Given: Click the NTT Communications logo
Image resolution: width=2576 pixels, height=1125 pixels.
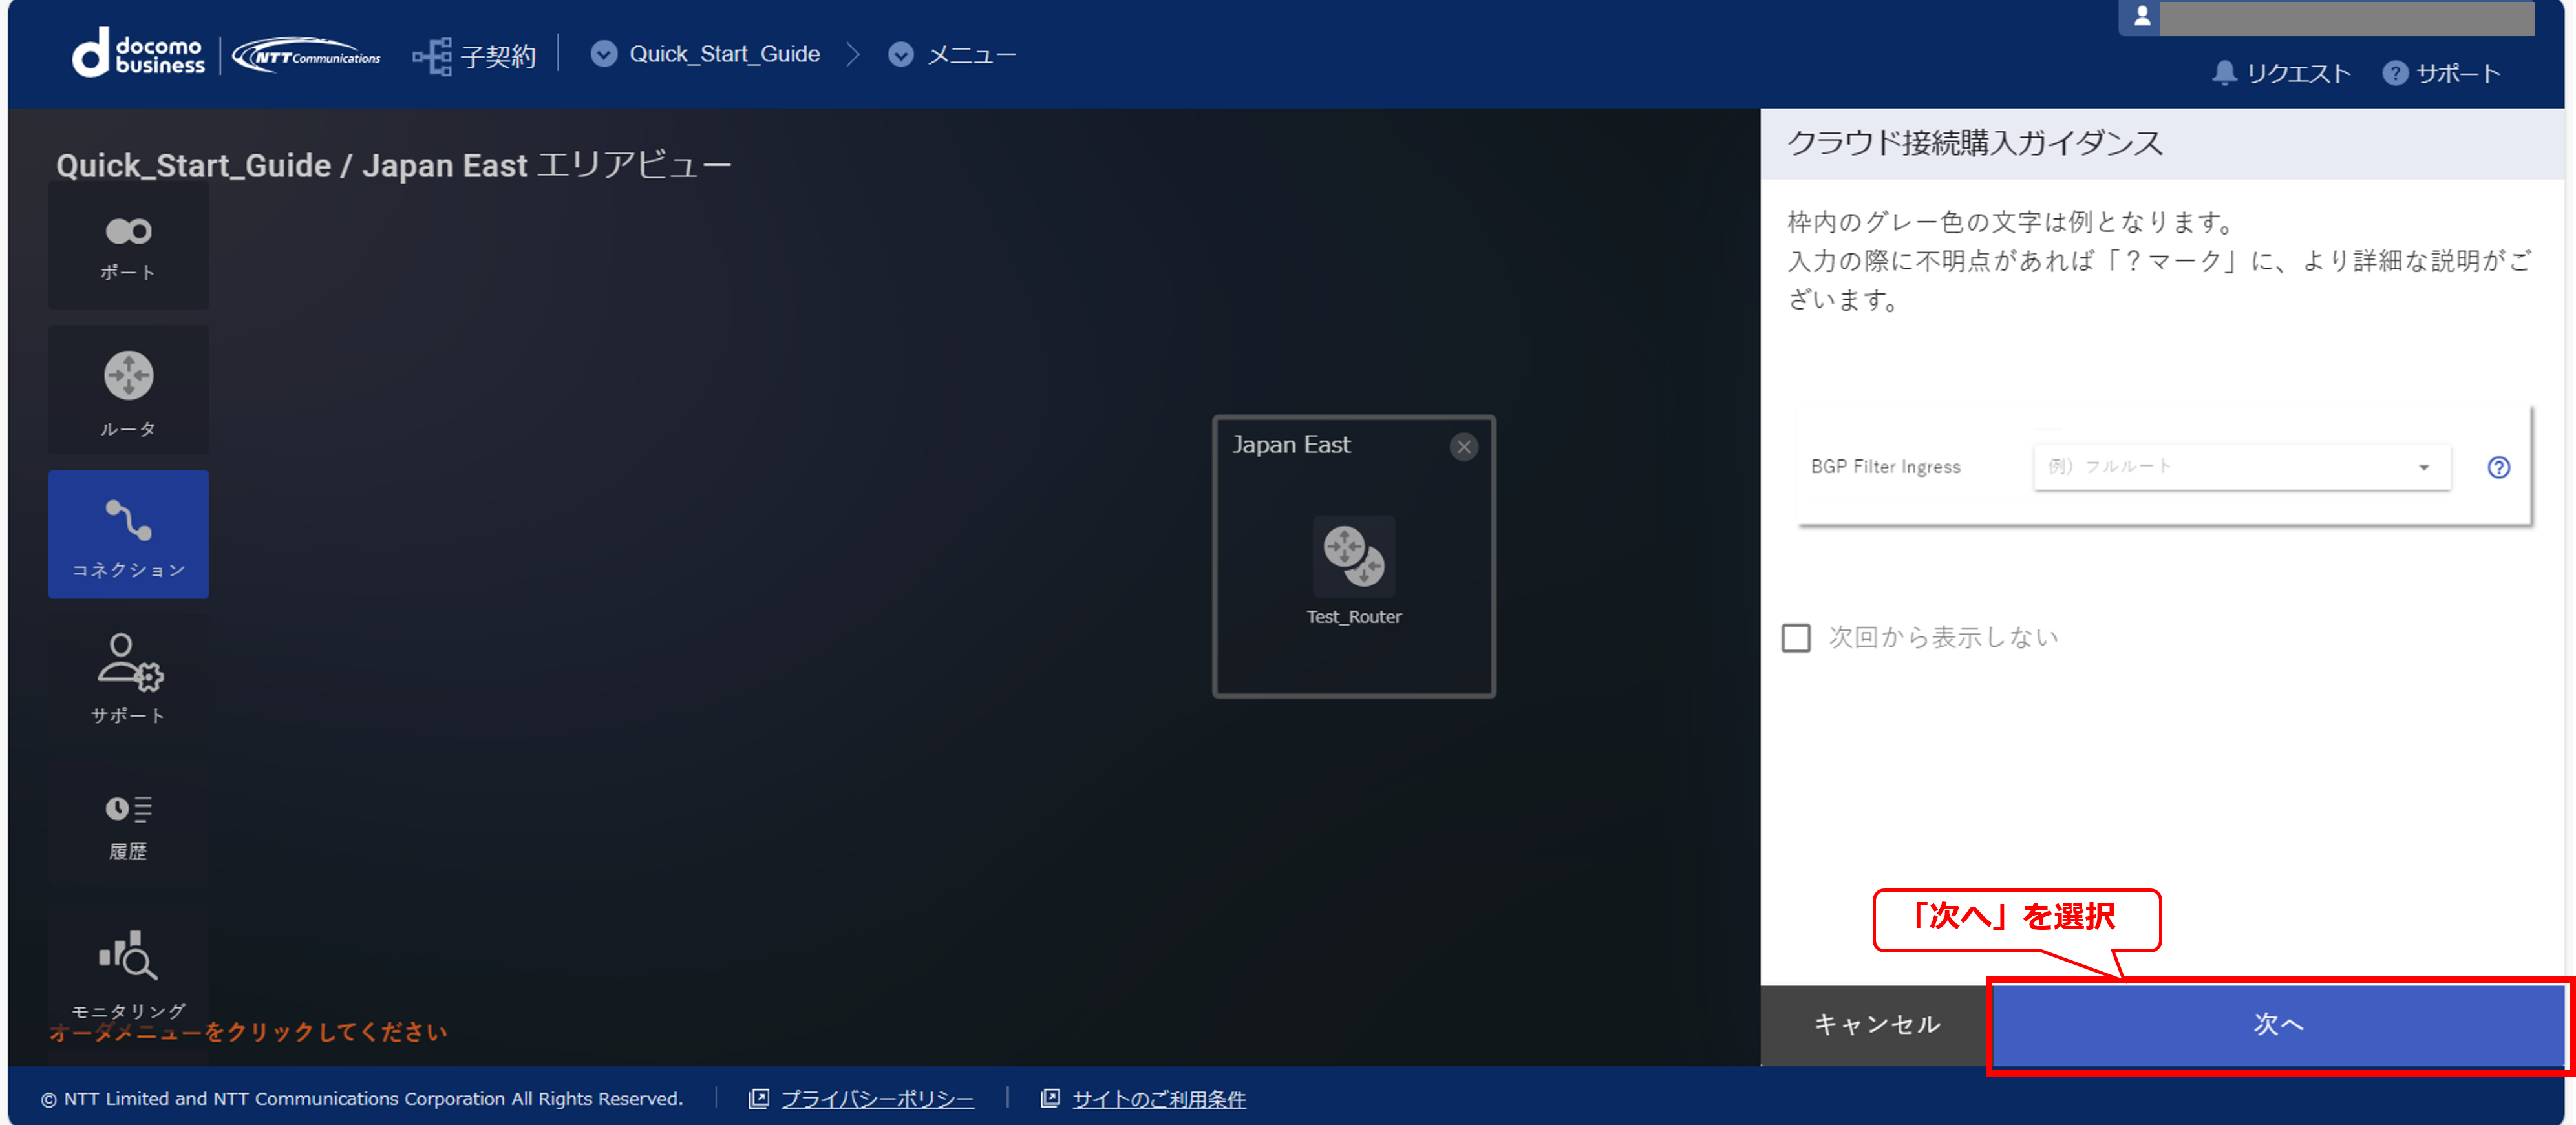Looking at the screenshot, I should [x=307, y=55].
